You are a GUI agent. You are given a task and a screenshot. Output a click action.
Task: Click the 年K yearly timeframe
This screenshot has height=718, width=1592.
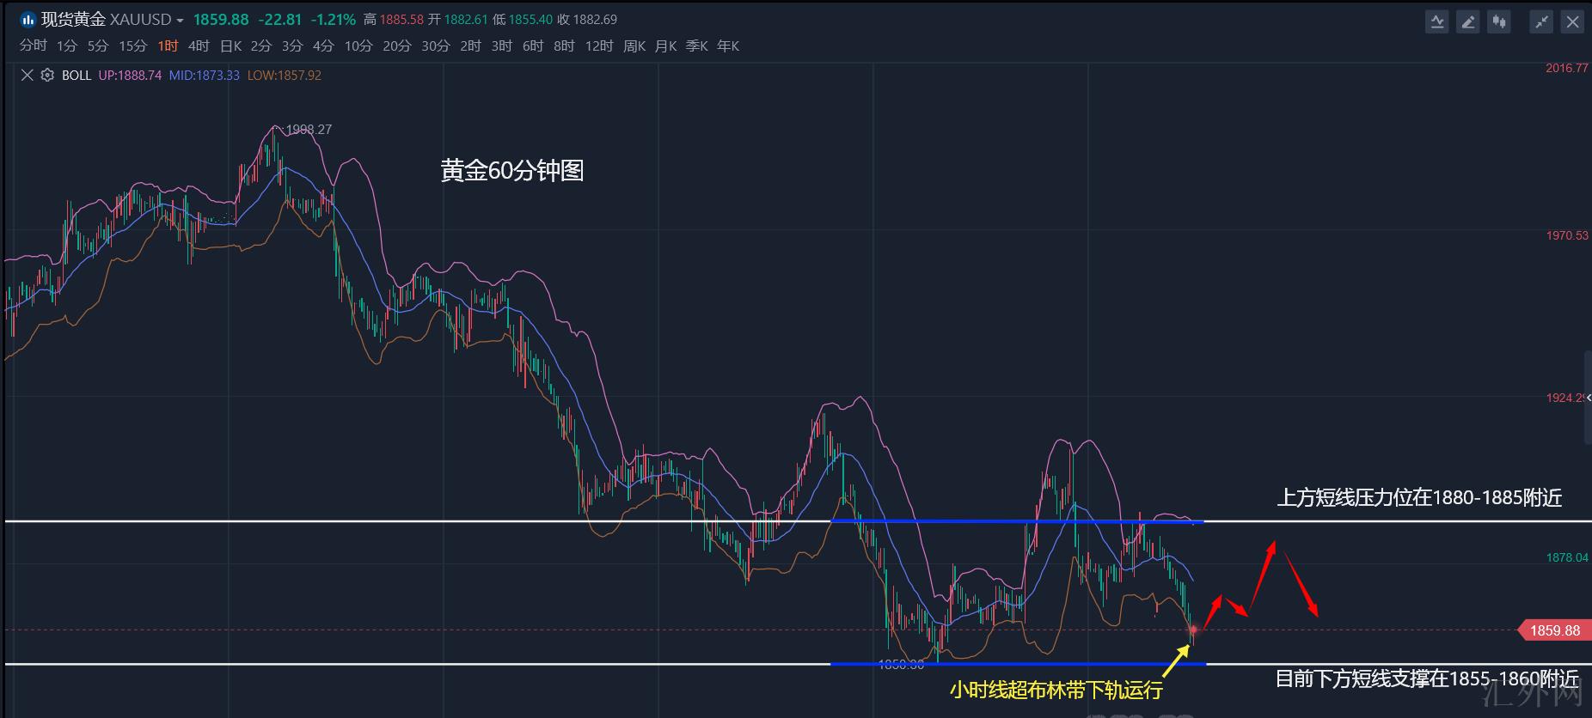pos(728,46)
